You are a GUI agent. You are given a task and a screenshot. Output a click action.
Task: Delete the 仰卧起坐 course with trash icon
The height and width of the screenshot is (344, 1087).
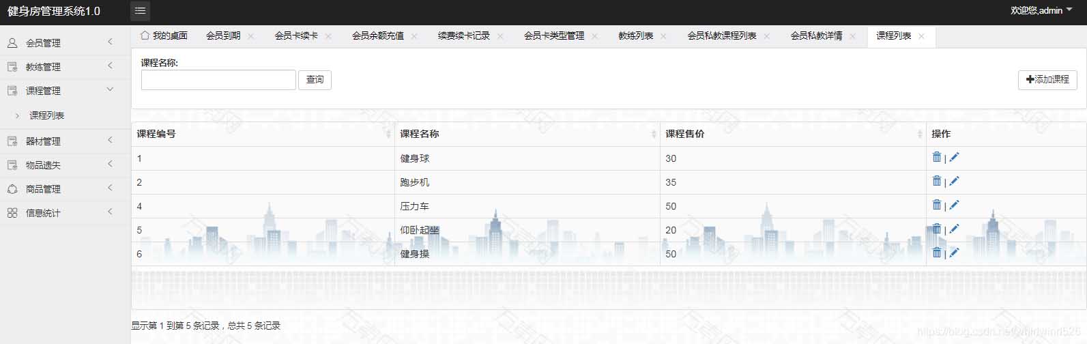click(937, 229)
